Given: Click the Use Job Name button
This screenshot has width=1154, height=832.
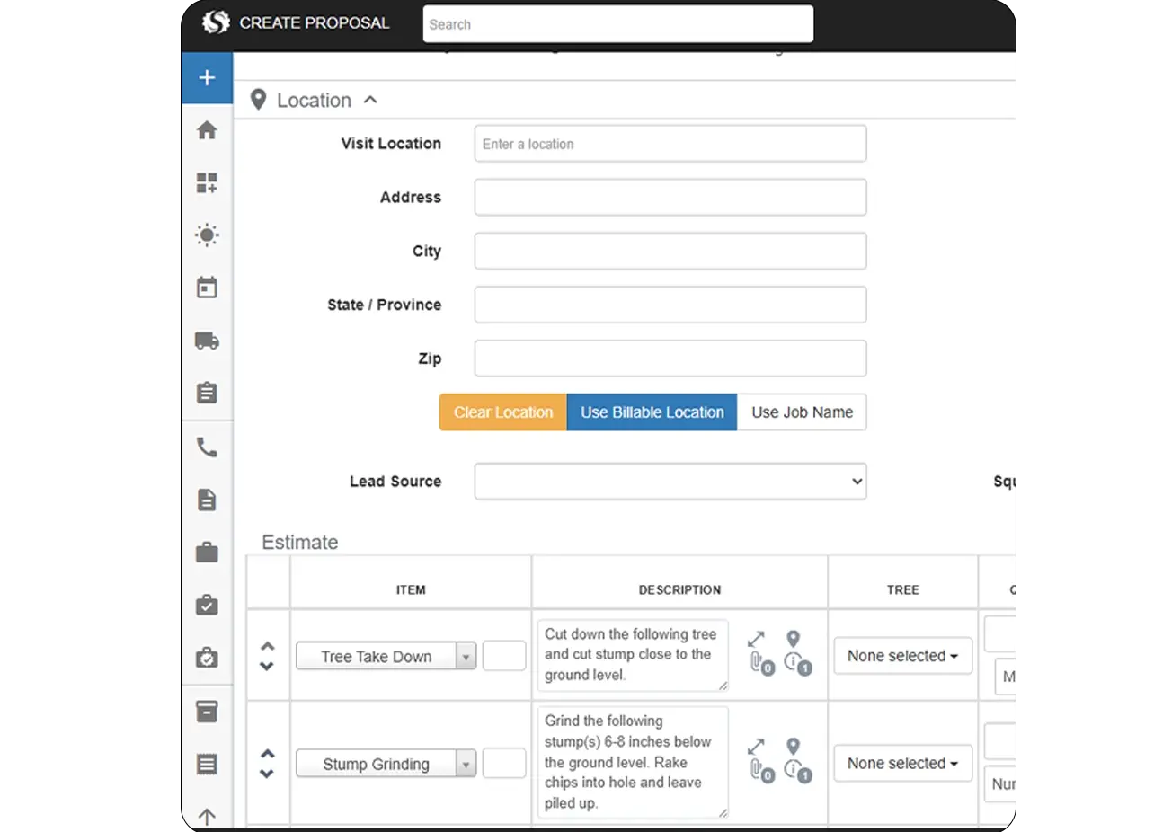Looking at the screenshot, I should coord(802,412).
